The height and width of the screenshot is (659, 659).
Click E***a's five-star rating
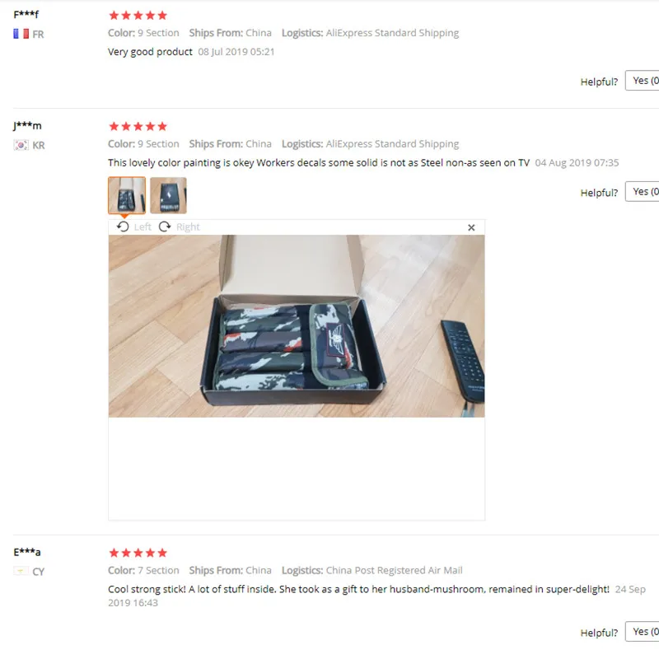(138, 553)
